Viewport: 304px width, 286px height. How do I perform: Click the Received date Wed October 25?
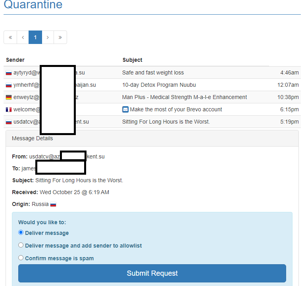(x=74, y=193)
